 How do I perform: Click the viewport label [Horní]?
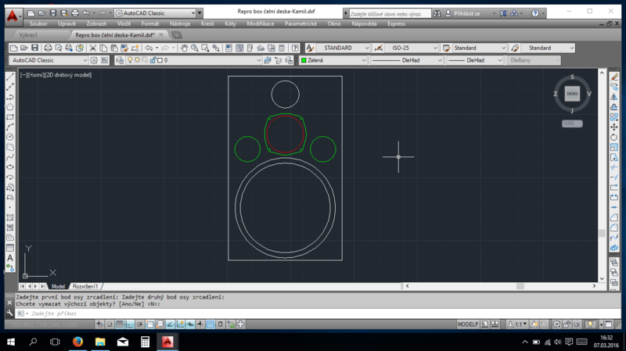pyautogui.click(x=36, y=75)
